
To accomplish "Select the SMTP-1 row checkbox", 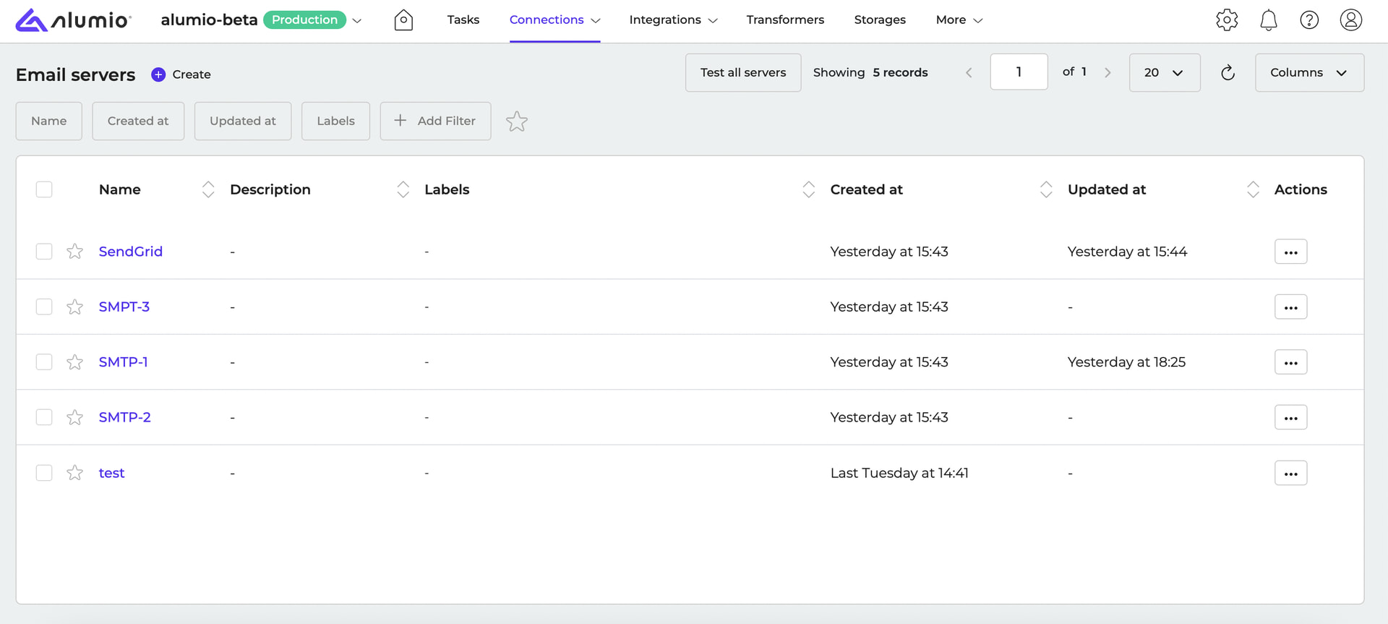I will click(44, 362).
